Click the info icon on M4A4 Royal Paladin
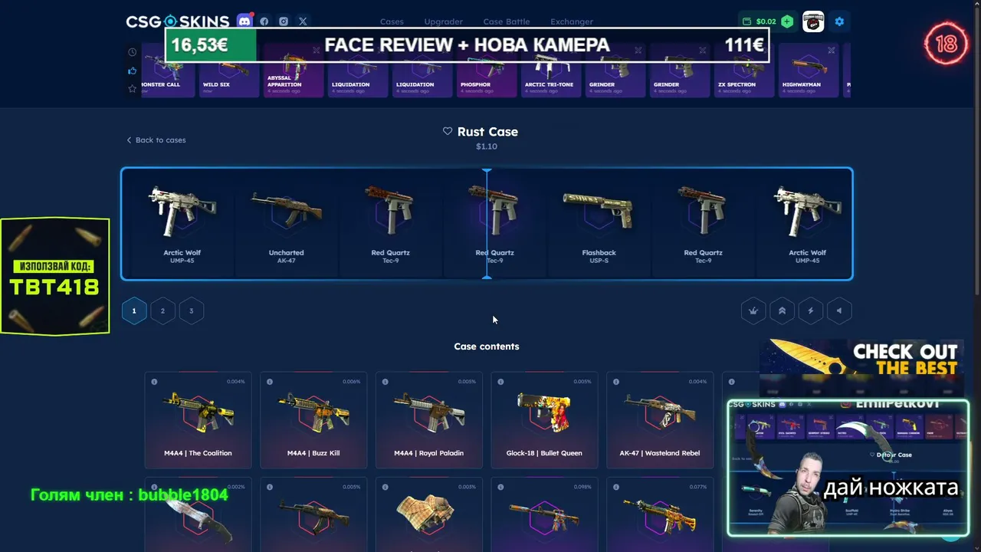This screenshot has width=981, height=552. (x=386, y=382)
